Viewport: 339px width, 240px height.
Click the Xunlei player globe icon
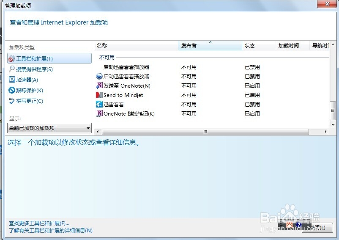click(99, 76)
